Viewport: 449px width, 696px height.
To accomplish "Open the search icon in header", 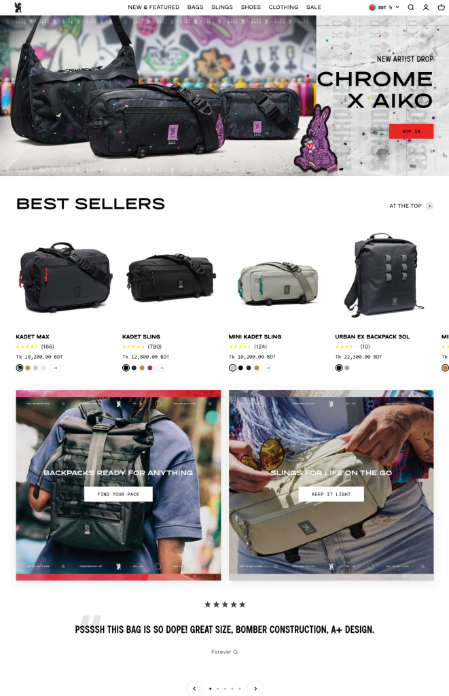I will click(x=411, y=7).
